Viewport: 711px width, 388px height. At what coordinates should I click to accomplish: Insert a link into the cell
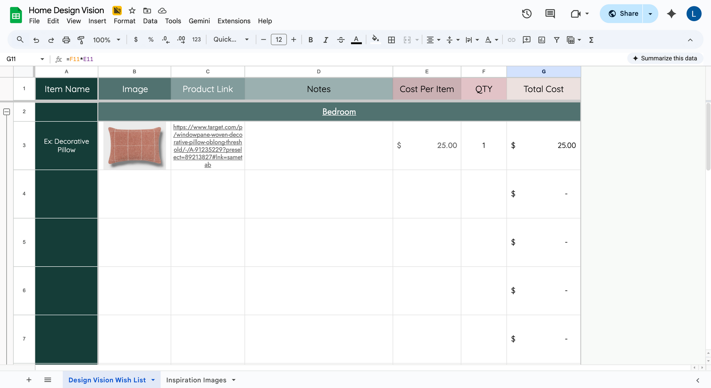pos(511,40)
